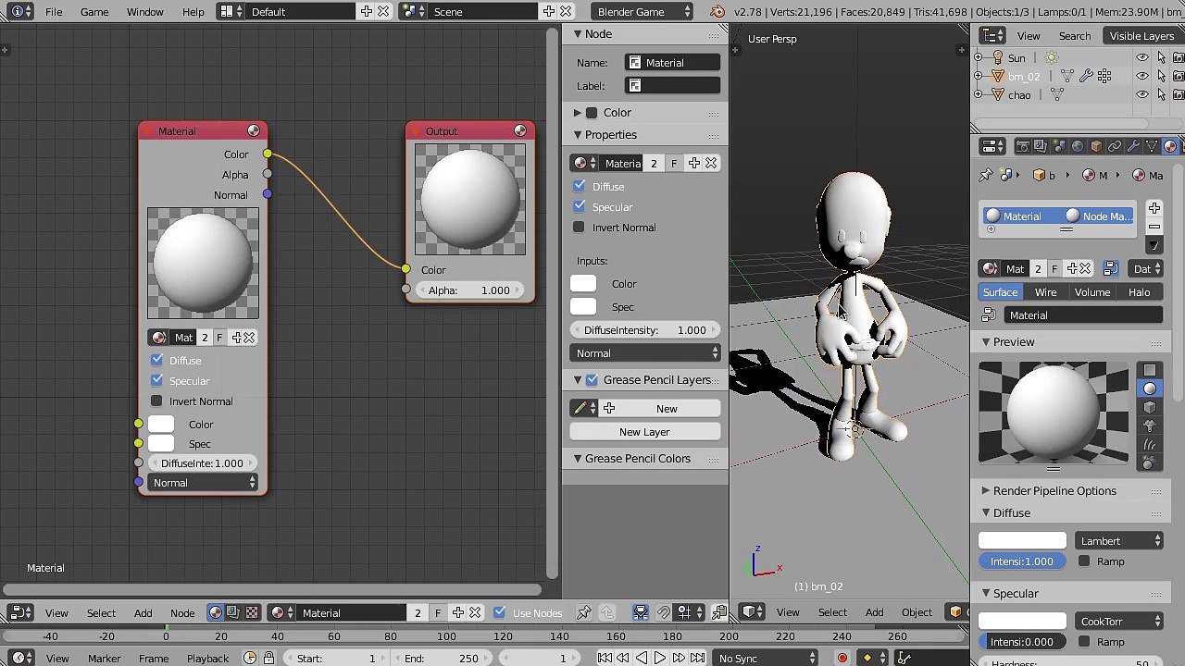
Task: Open the Node menu in node editor
Action: click(x=182, y=613)
